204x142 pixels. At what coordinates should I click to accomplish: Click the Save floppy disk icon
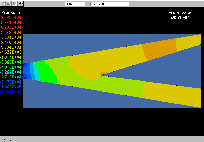(15, 4)
